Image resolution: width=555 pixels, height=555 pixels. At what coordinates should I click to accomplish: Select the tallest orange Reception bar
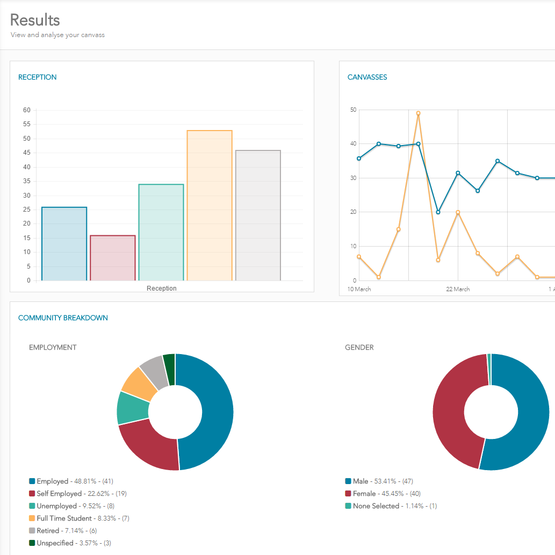point(210,205)
